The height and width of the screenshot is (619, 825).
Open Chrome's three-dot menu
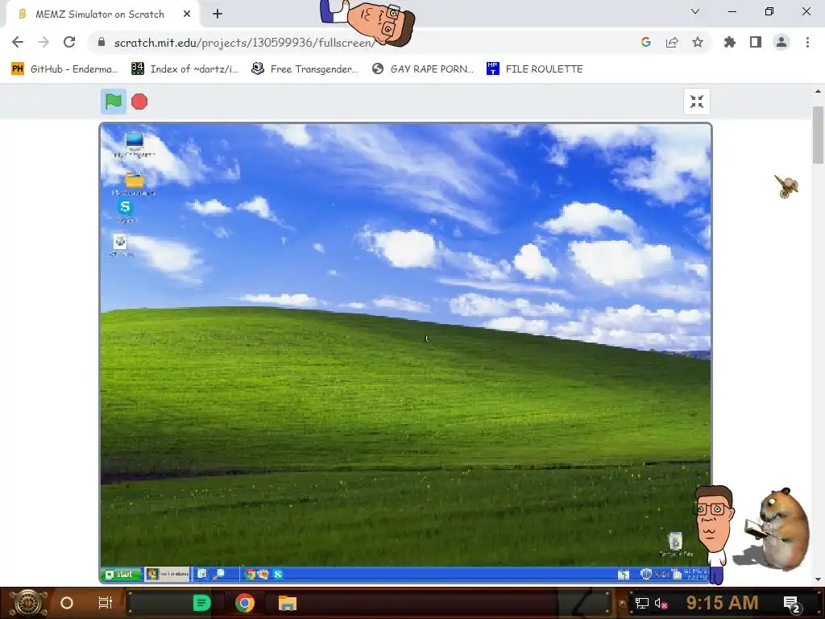pyautogui.click(x=807, y=42)
